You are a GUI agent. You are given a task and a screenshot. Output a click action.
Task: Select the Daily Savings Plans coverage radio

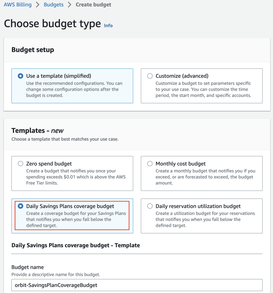[20, 206]
